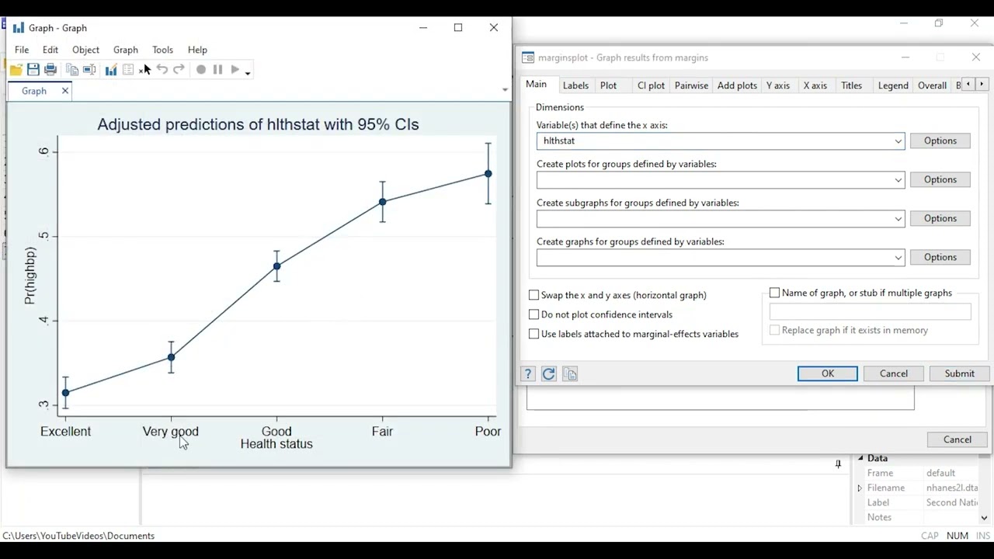Open the Tools menu
Viewport: 994px width, 559px height.
162,50
